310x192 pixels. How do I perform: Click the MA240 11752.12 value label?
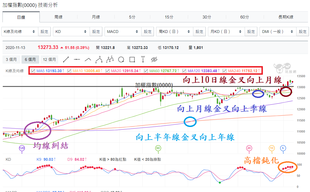[244, 71]
